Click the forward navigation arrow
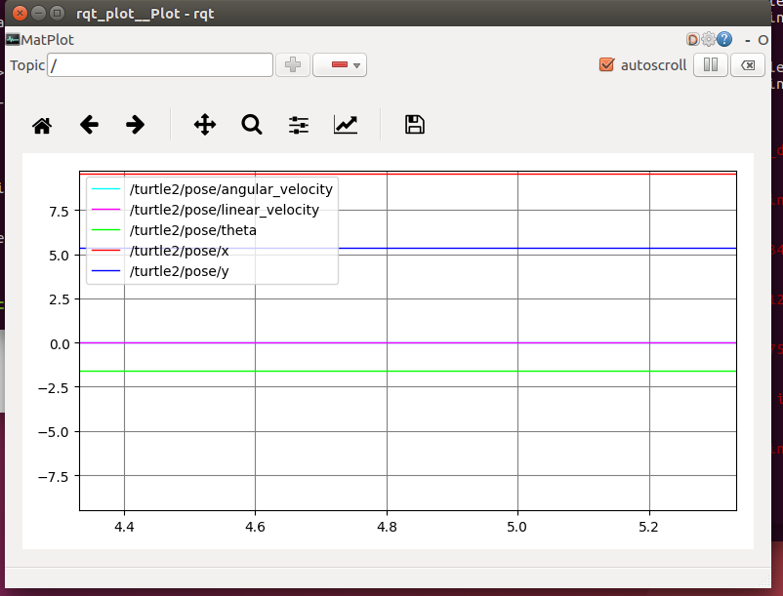 pyautogui.click(x=135, y=125)
